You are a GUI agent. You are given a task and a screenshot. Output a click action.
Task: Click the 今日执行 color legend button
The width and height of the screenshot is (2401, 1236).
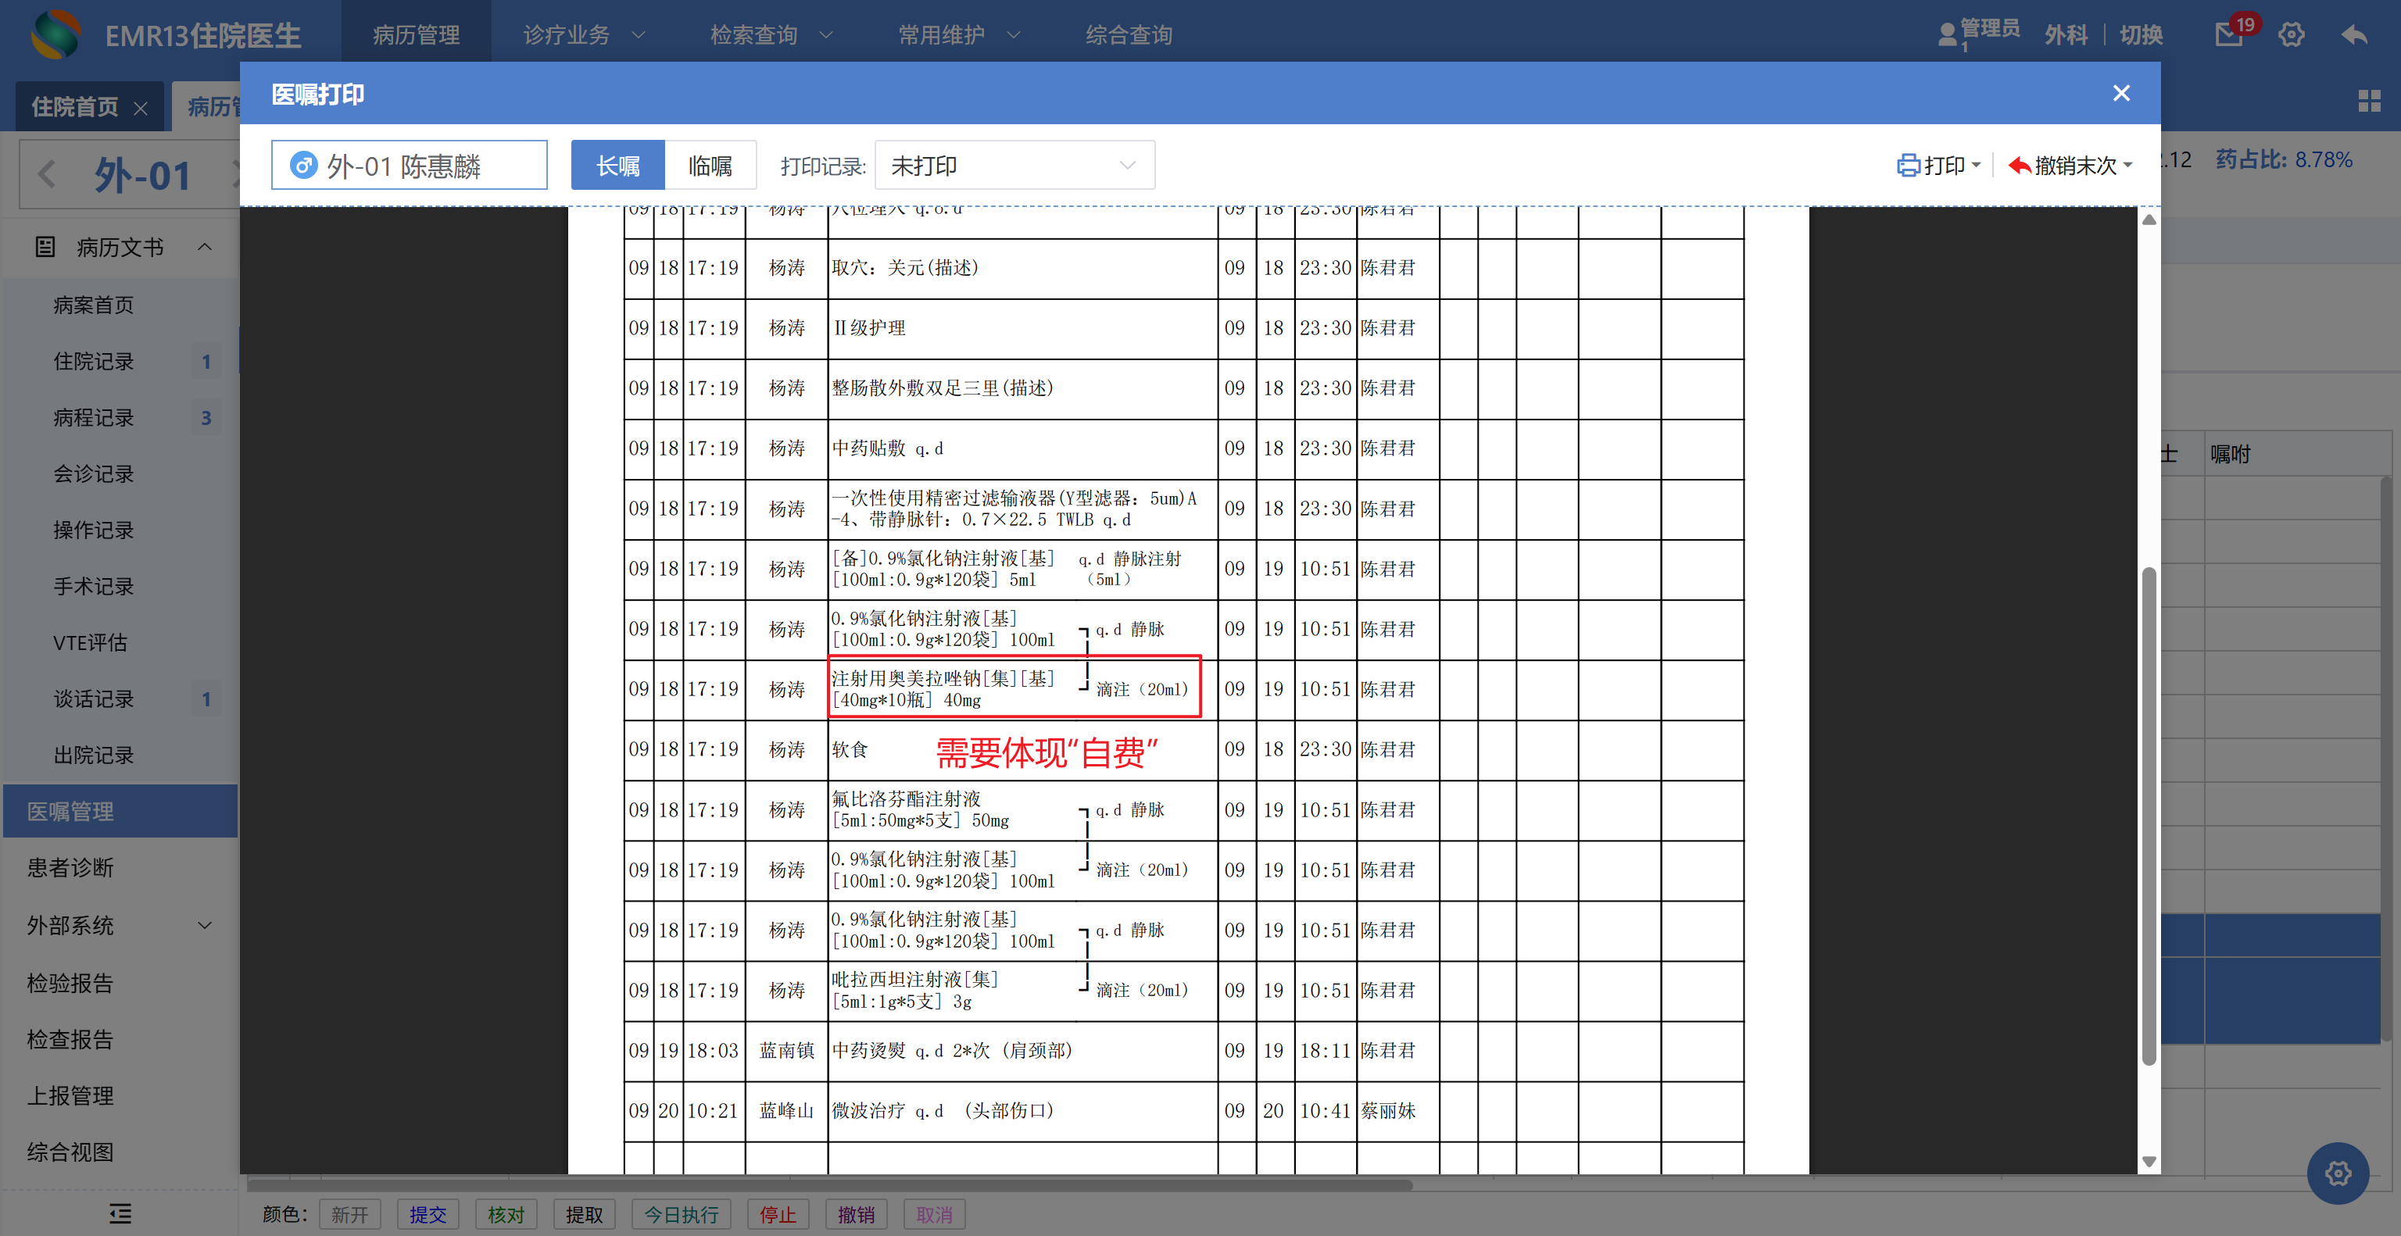681,1213
